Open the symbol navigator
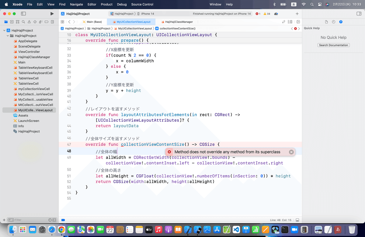The image size is (365, 237). [17, 22]
